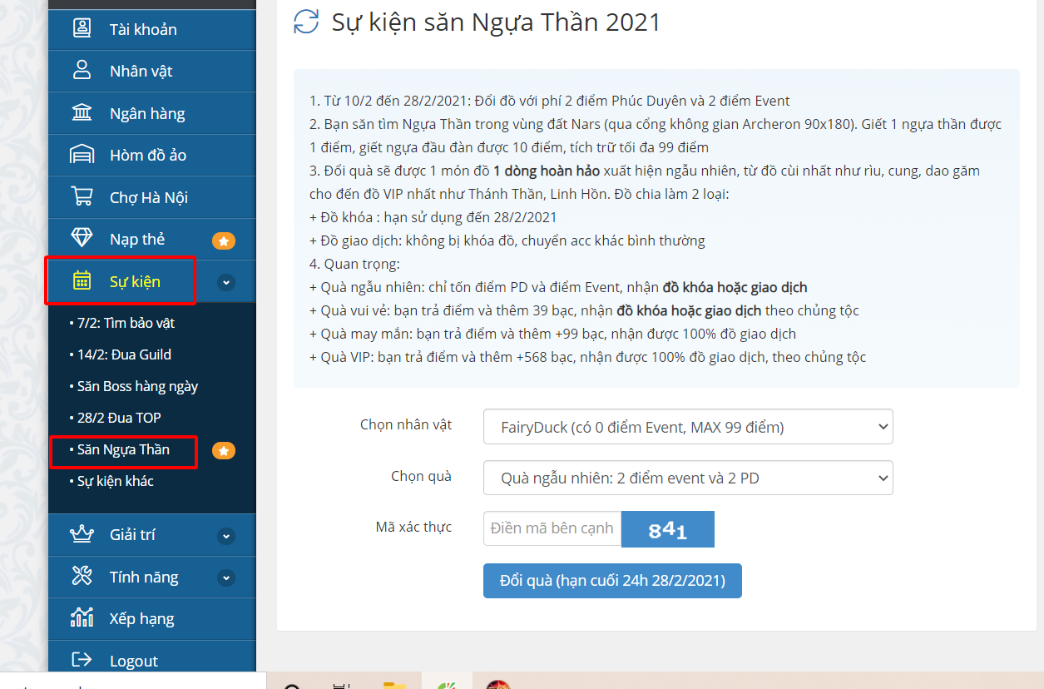Image resolution: width=1044 pixels, height=689 pixels.
Task: Collapse the Sự kiện submenu chevron
Action: (x=226, y=282)
